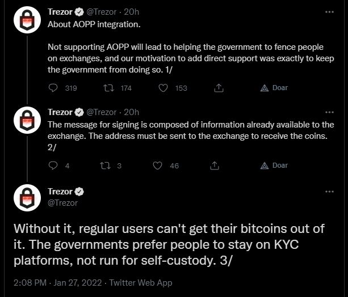Share the second tweet about message signing
The image size is (348, 297).
pos(215,166)
